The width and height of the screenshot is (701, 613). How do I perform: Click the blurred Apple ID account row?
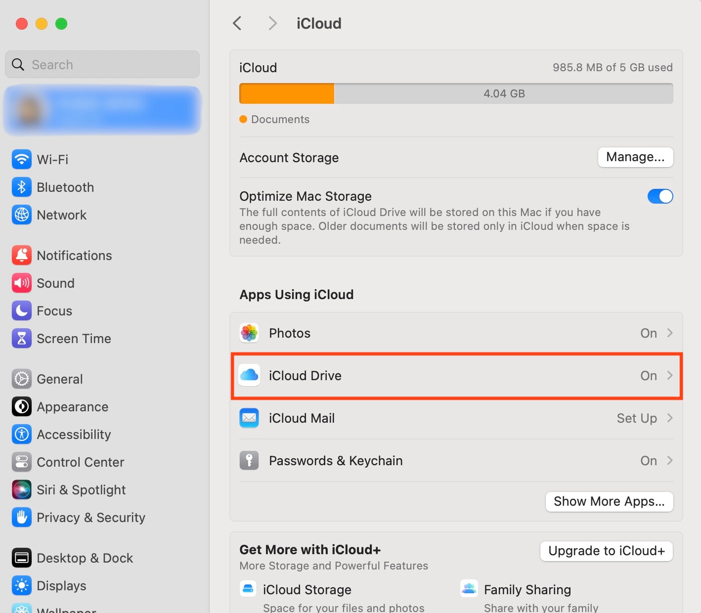pos(103,110)
